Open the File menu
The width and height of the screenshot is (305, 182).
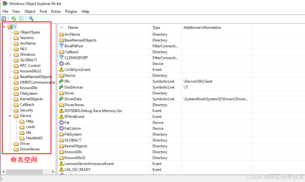[x=5, y=11]
